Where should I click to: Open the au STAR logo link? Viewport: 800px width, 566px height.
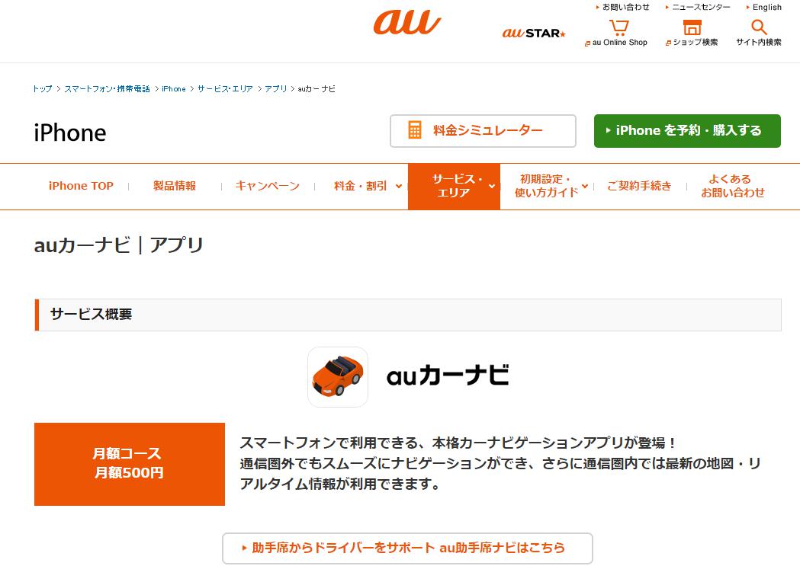534,33
